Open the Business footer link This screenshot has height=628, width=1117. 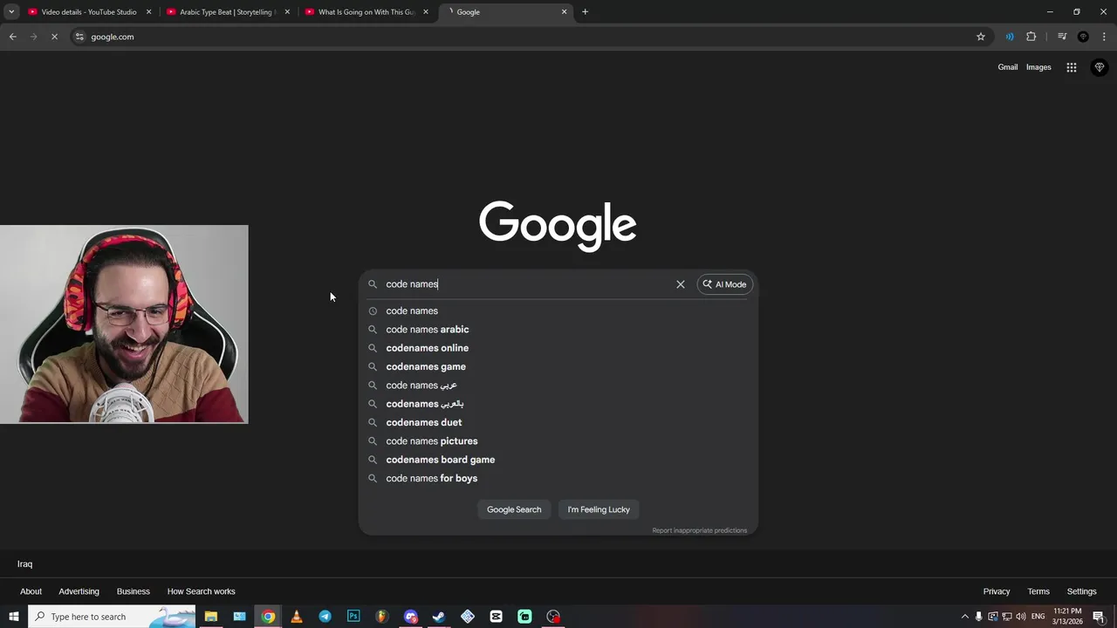point(134,591)
